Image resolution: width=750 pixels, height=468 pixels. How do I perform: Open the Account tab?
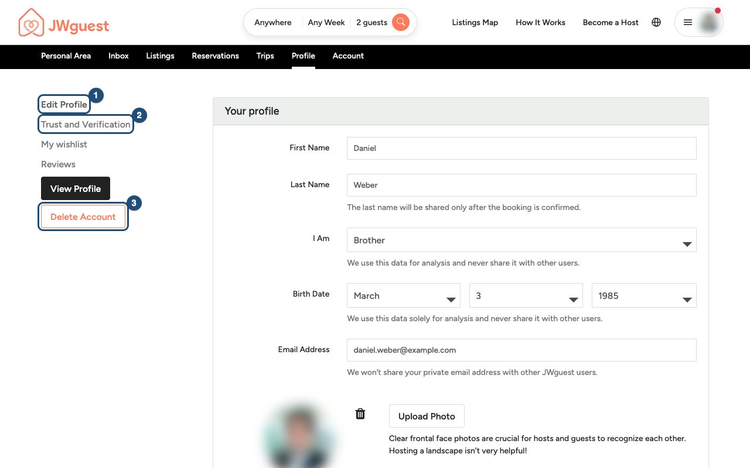point(348,56)
